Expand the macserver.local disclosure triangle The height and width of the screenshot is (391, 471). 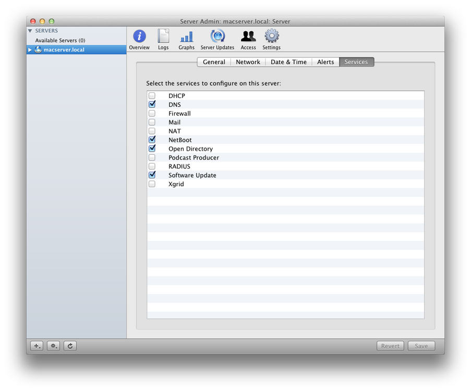30,50
